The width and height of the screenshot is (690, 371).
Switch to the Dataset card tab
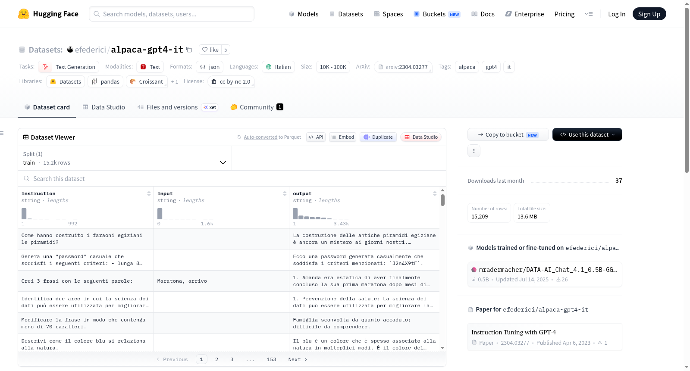[x=47, y=107]
